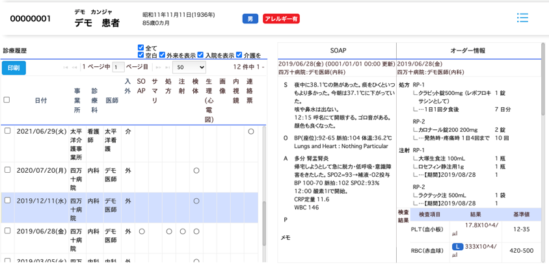Click the 連絡票 circle in the 2021/06/29 row
Image resolution: width=549 pixels, height=269 pixels.
point(251,131)
